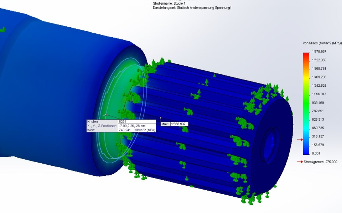
Task: Click the Knoten value field showing 6231
Action: [x=136, y=122]
